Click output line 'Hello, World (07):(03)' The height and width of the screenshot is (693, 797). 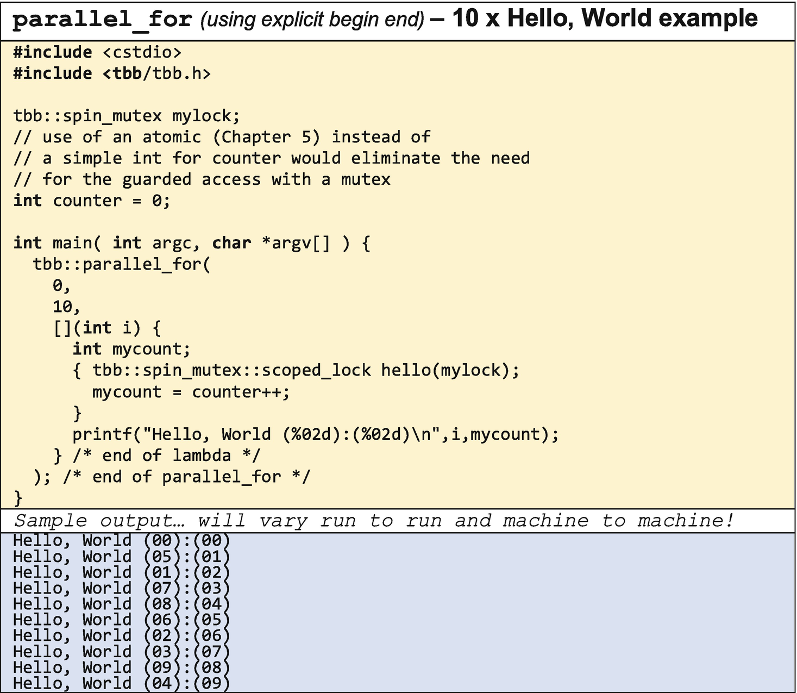[122, 588]
